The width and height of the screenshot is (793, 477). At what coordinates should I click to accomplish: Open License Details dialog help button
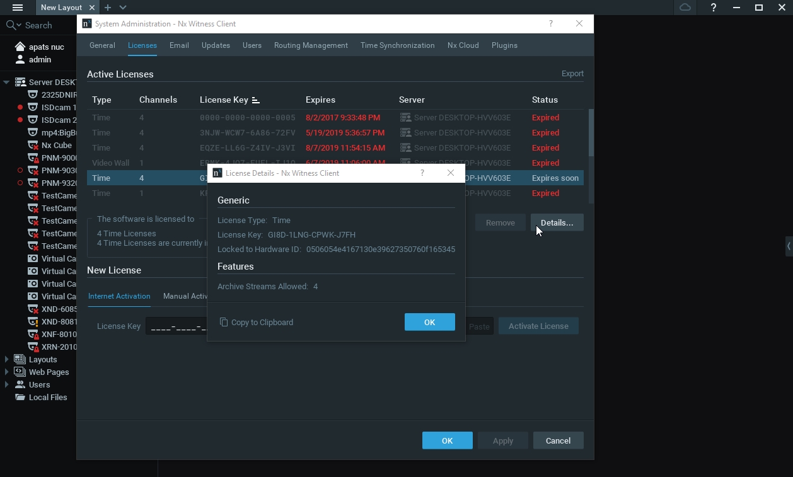tap(422, 173)
